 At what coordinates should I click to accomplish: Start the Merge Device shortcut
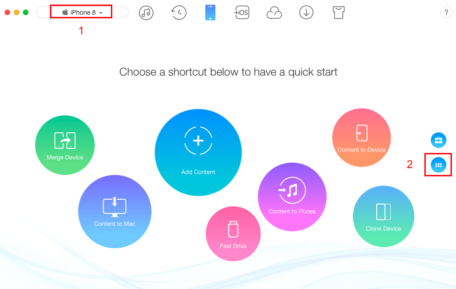pos(65,145)
